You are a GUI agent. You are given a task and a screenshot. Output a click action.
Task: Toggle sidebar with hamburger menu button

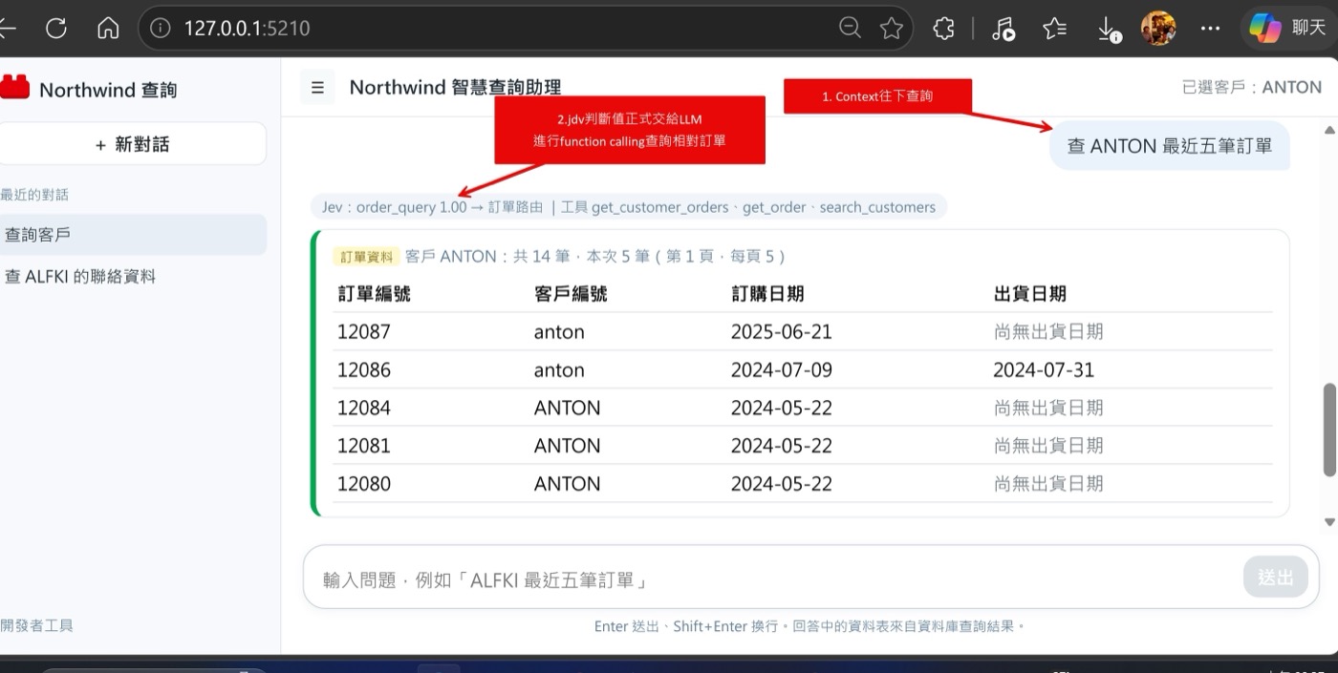pos(317,87)
